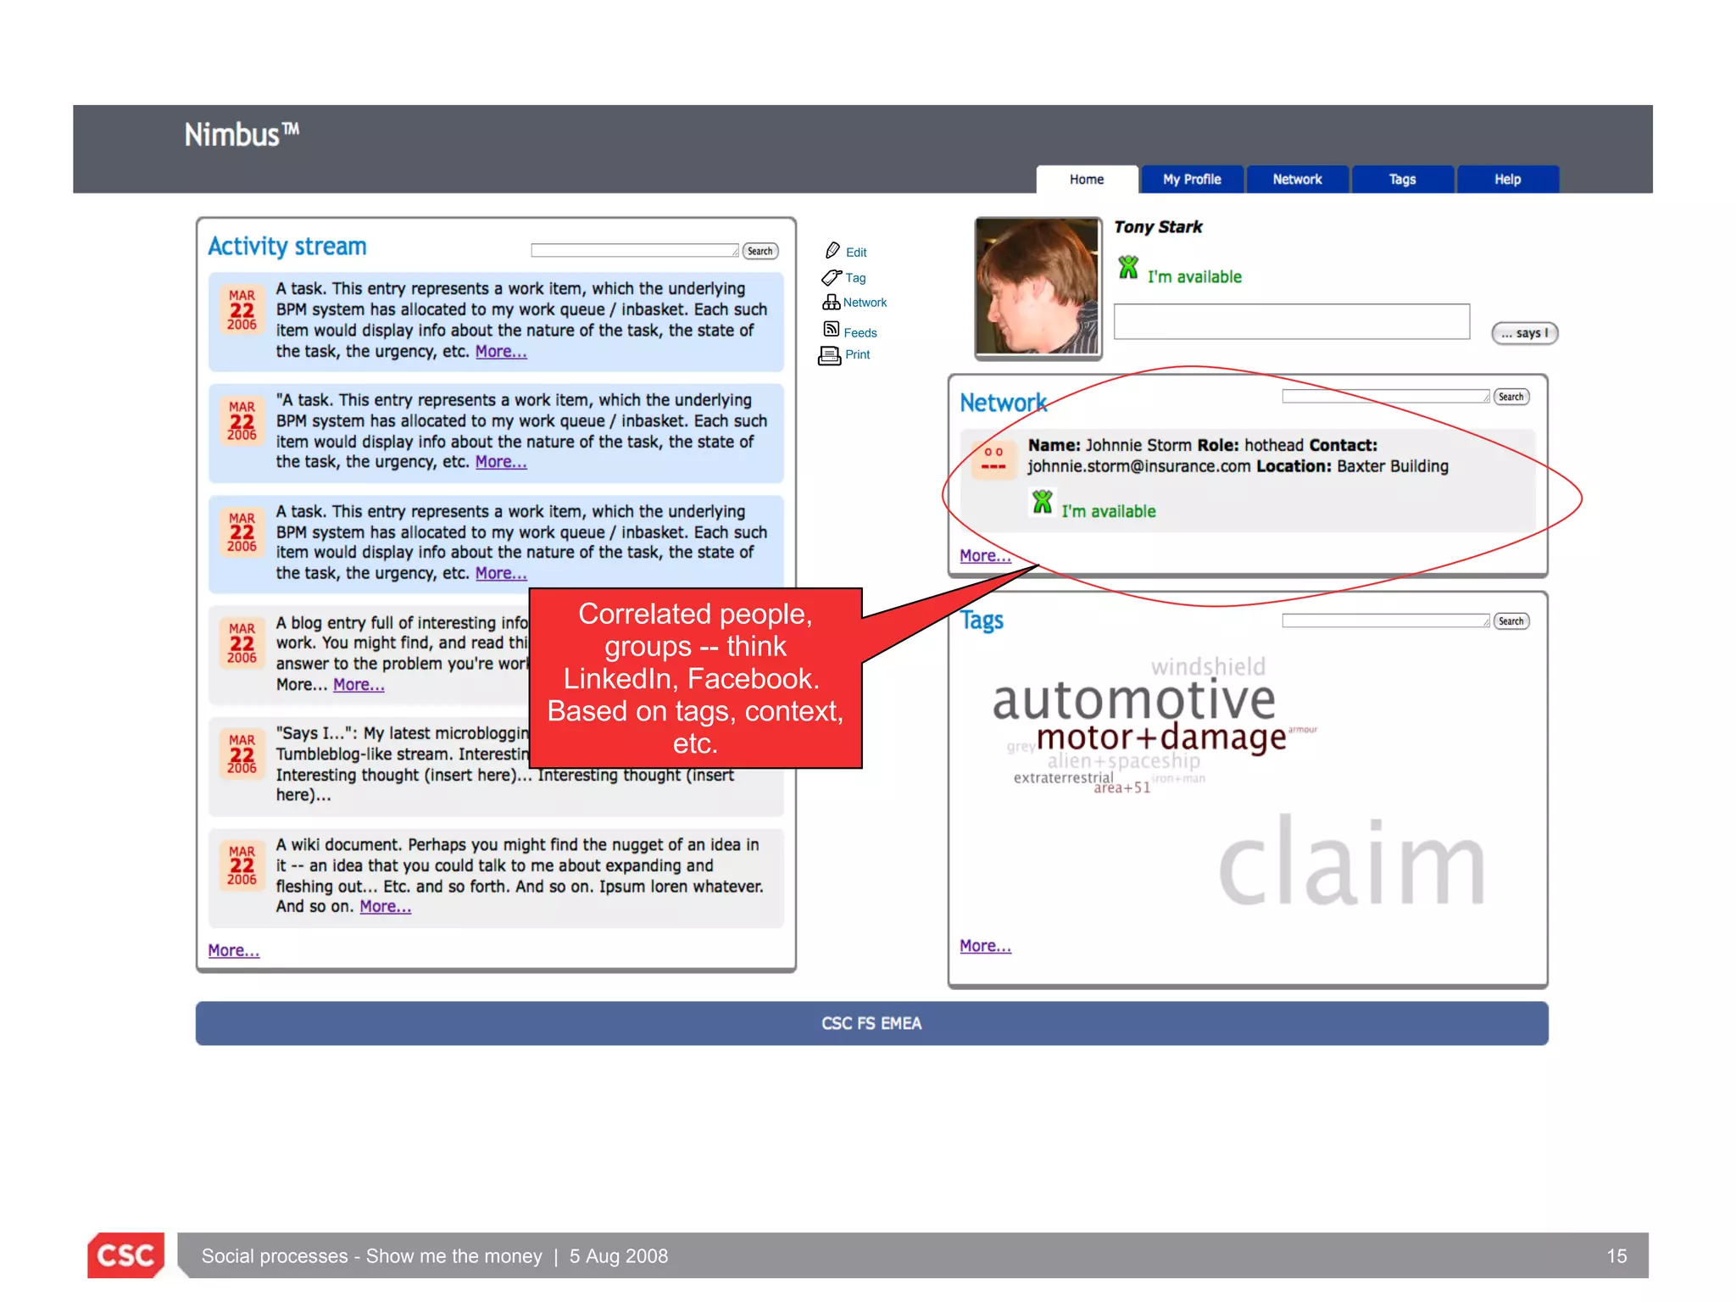Click the 'armour' tag

1303,729
